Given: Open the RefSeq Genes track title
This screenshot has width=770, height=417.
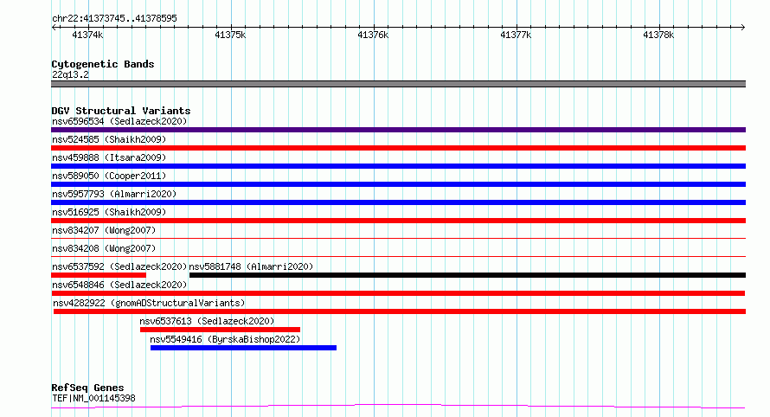Looking at the screenshot, I should 87,388.
